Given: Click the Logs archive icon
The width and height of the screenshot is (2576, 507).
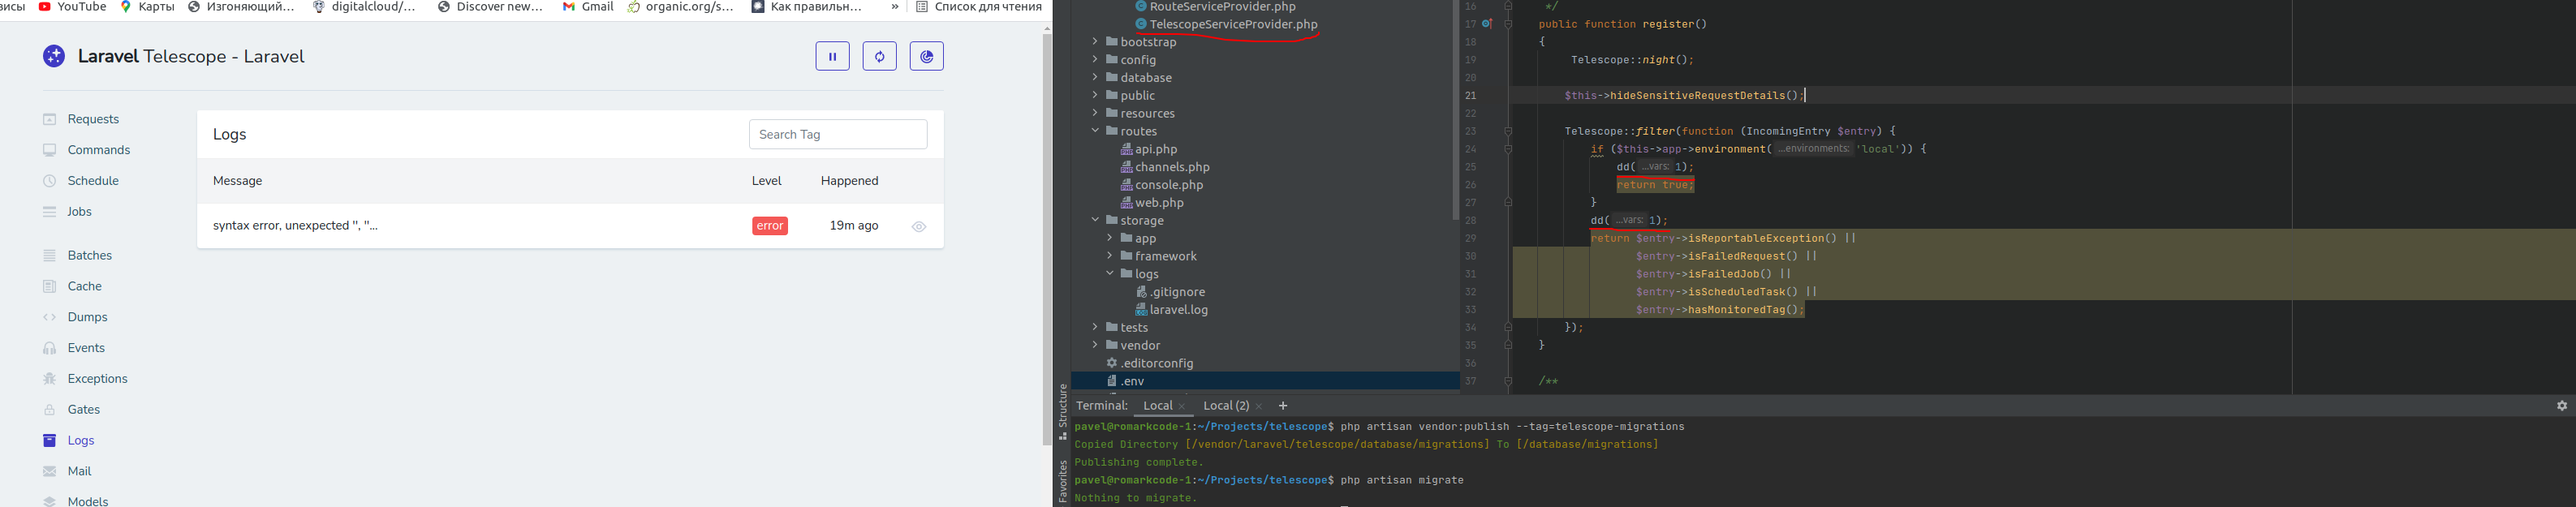Looking at the screenshot, I should [x=49, y=441].
